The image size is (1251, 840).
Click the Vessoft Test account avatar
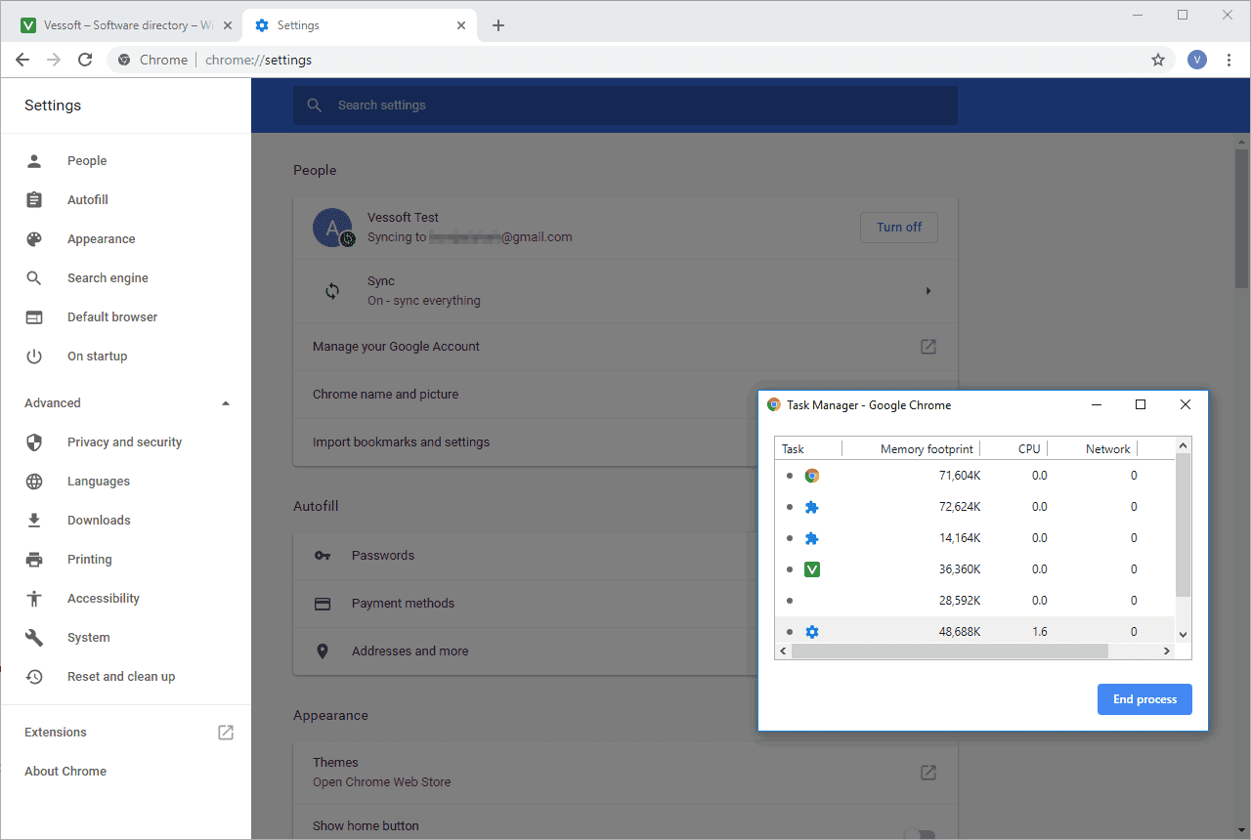(332, 228)
